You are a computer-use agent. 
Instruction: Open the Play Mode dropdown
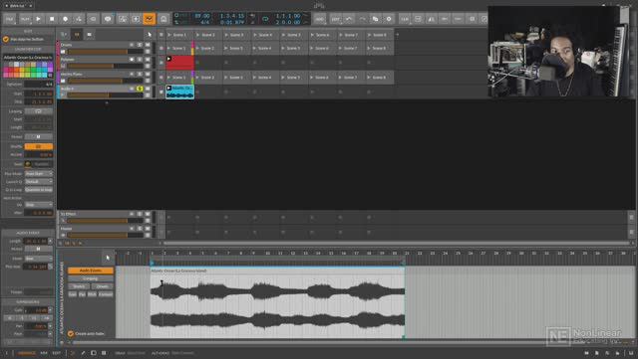click(x=38, y=173)
